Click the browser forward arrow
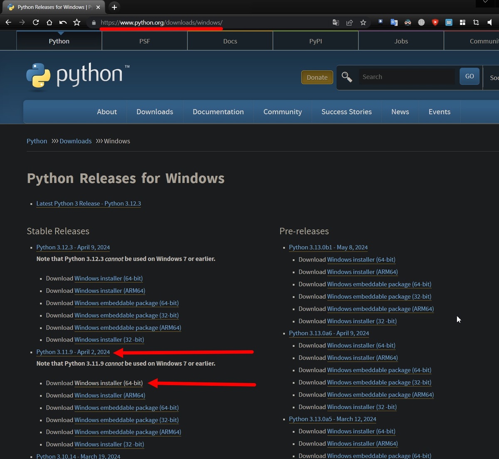Image resolution: width=499 pixels, height=459 pixels. point(22,22)
